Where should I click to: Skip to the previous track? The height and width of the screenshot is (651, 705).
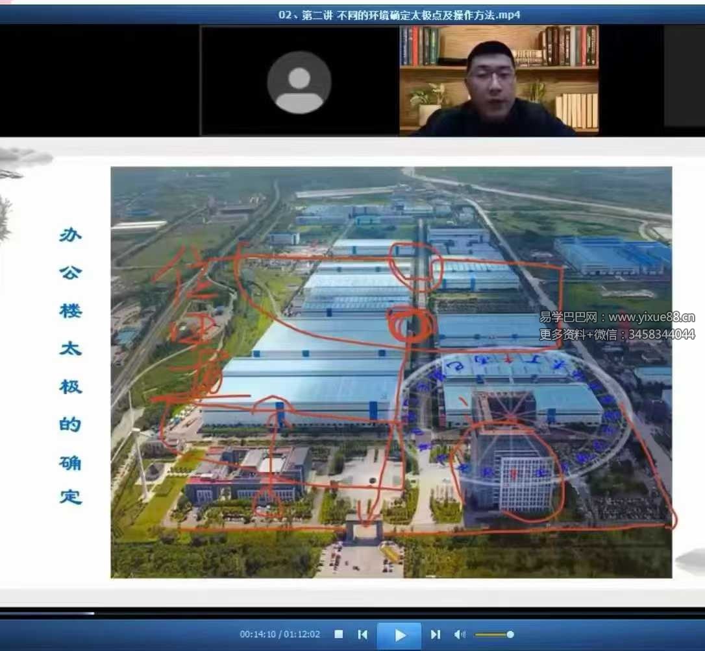click(x=363, y=634)
